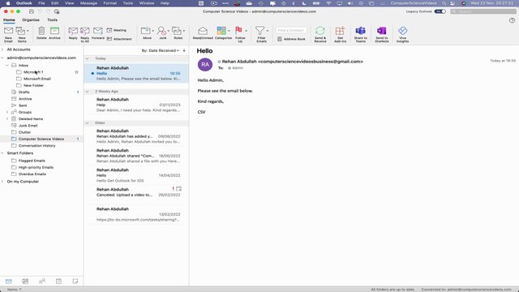
Task: Open the File menu
Action: 41,3
